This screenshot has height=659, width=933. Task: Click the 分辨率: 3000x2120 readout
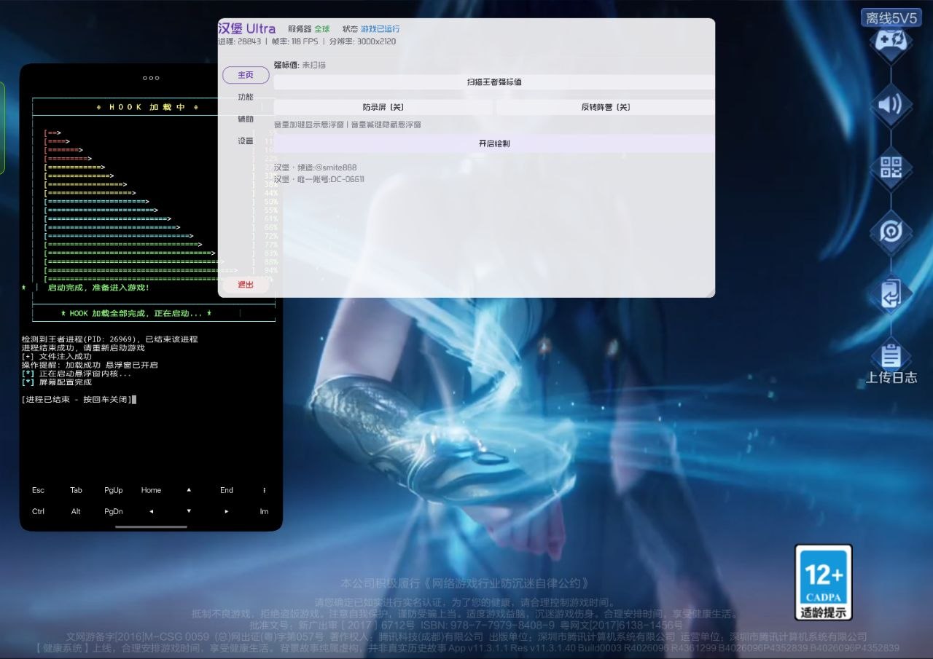[362, 42]
